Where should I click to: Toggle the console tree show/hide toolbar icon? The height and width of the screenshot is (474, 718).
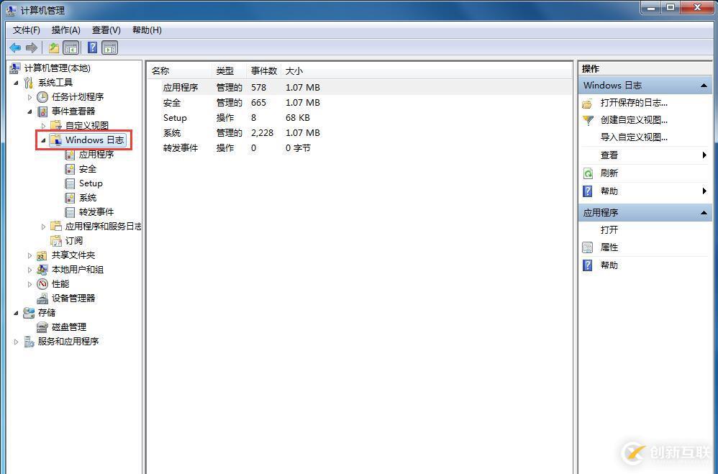click(71, 47)
